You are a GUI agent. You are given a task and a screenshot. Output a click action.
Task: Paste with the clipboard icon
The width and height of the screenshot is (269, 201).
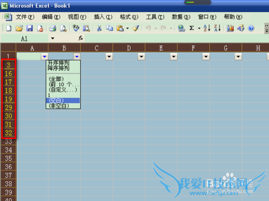pos(120,28)
